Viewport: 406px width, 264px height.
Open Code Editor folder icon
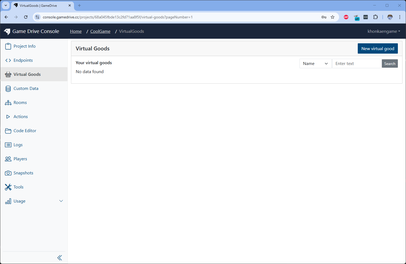click(x=8, y=131)
